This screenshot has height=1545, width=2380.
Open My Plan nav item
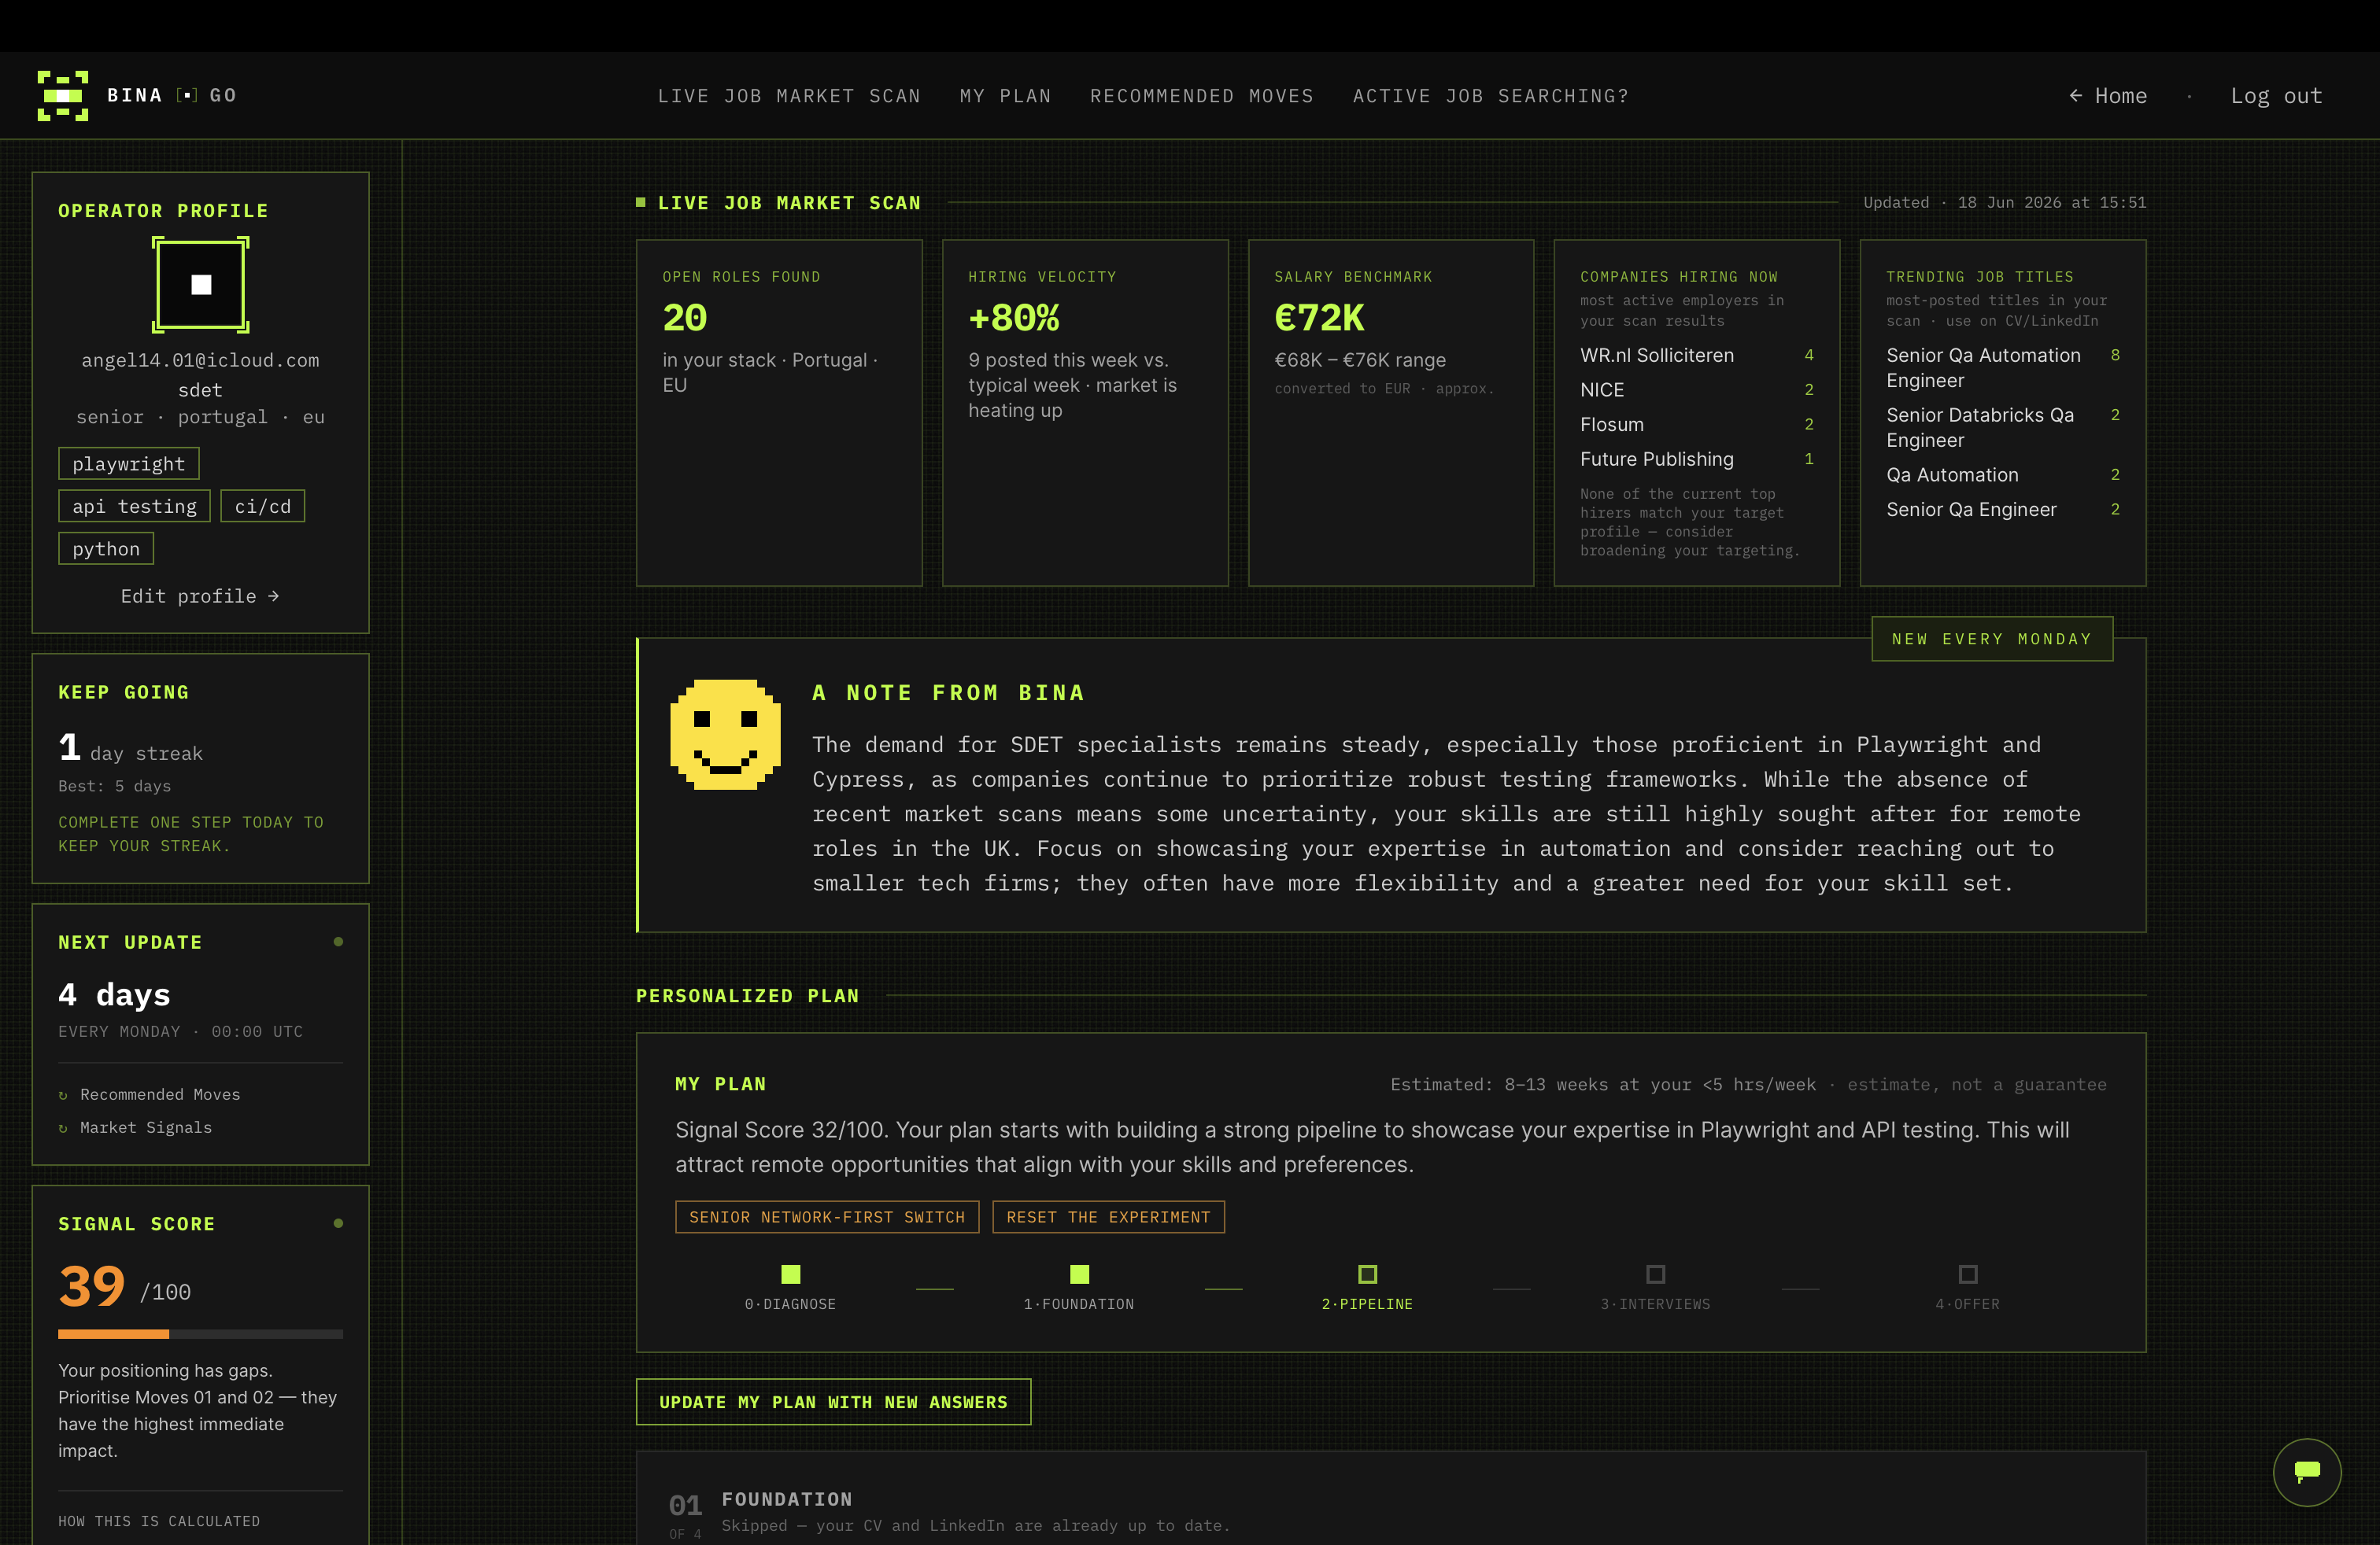pos(1005,96)
